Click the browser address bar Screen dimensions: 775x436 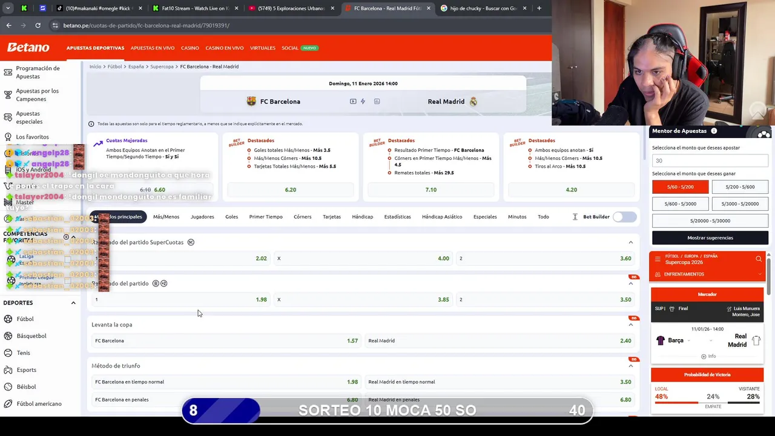click(x=297, y=25)
